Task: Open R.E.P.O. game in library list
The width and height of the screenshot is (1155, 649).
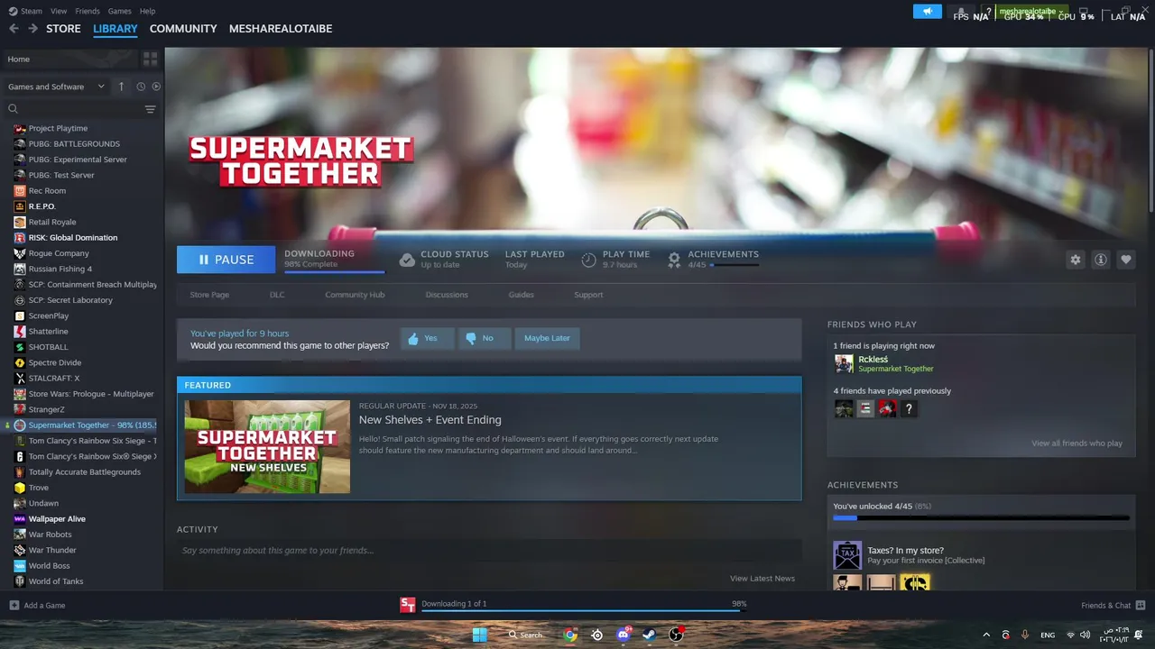Action: tap(42, 206)
